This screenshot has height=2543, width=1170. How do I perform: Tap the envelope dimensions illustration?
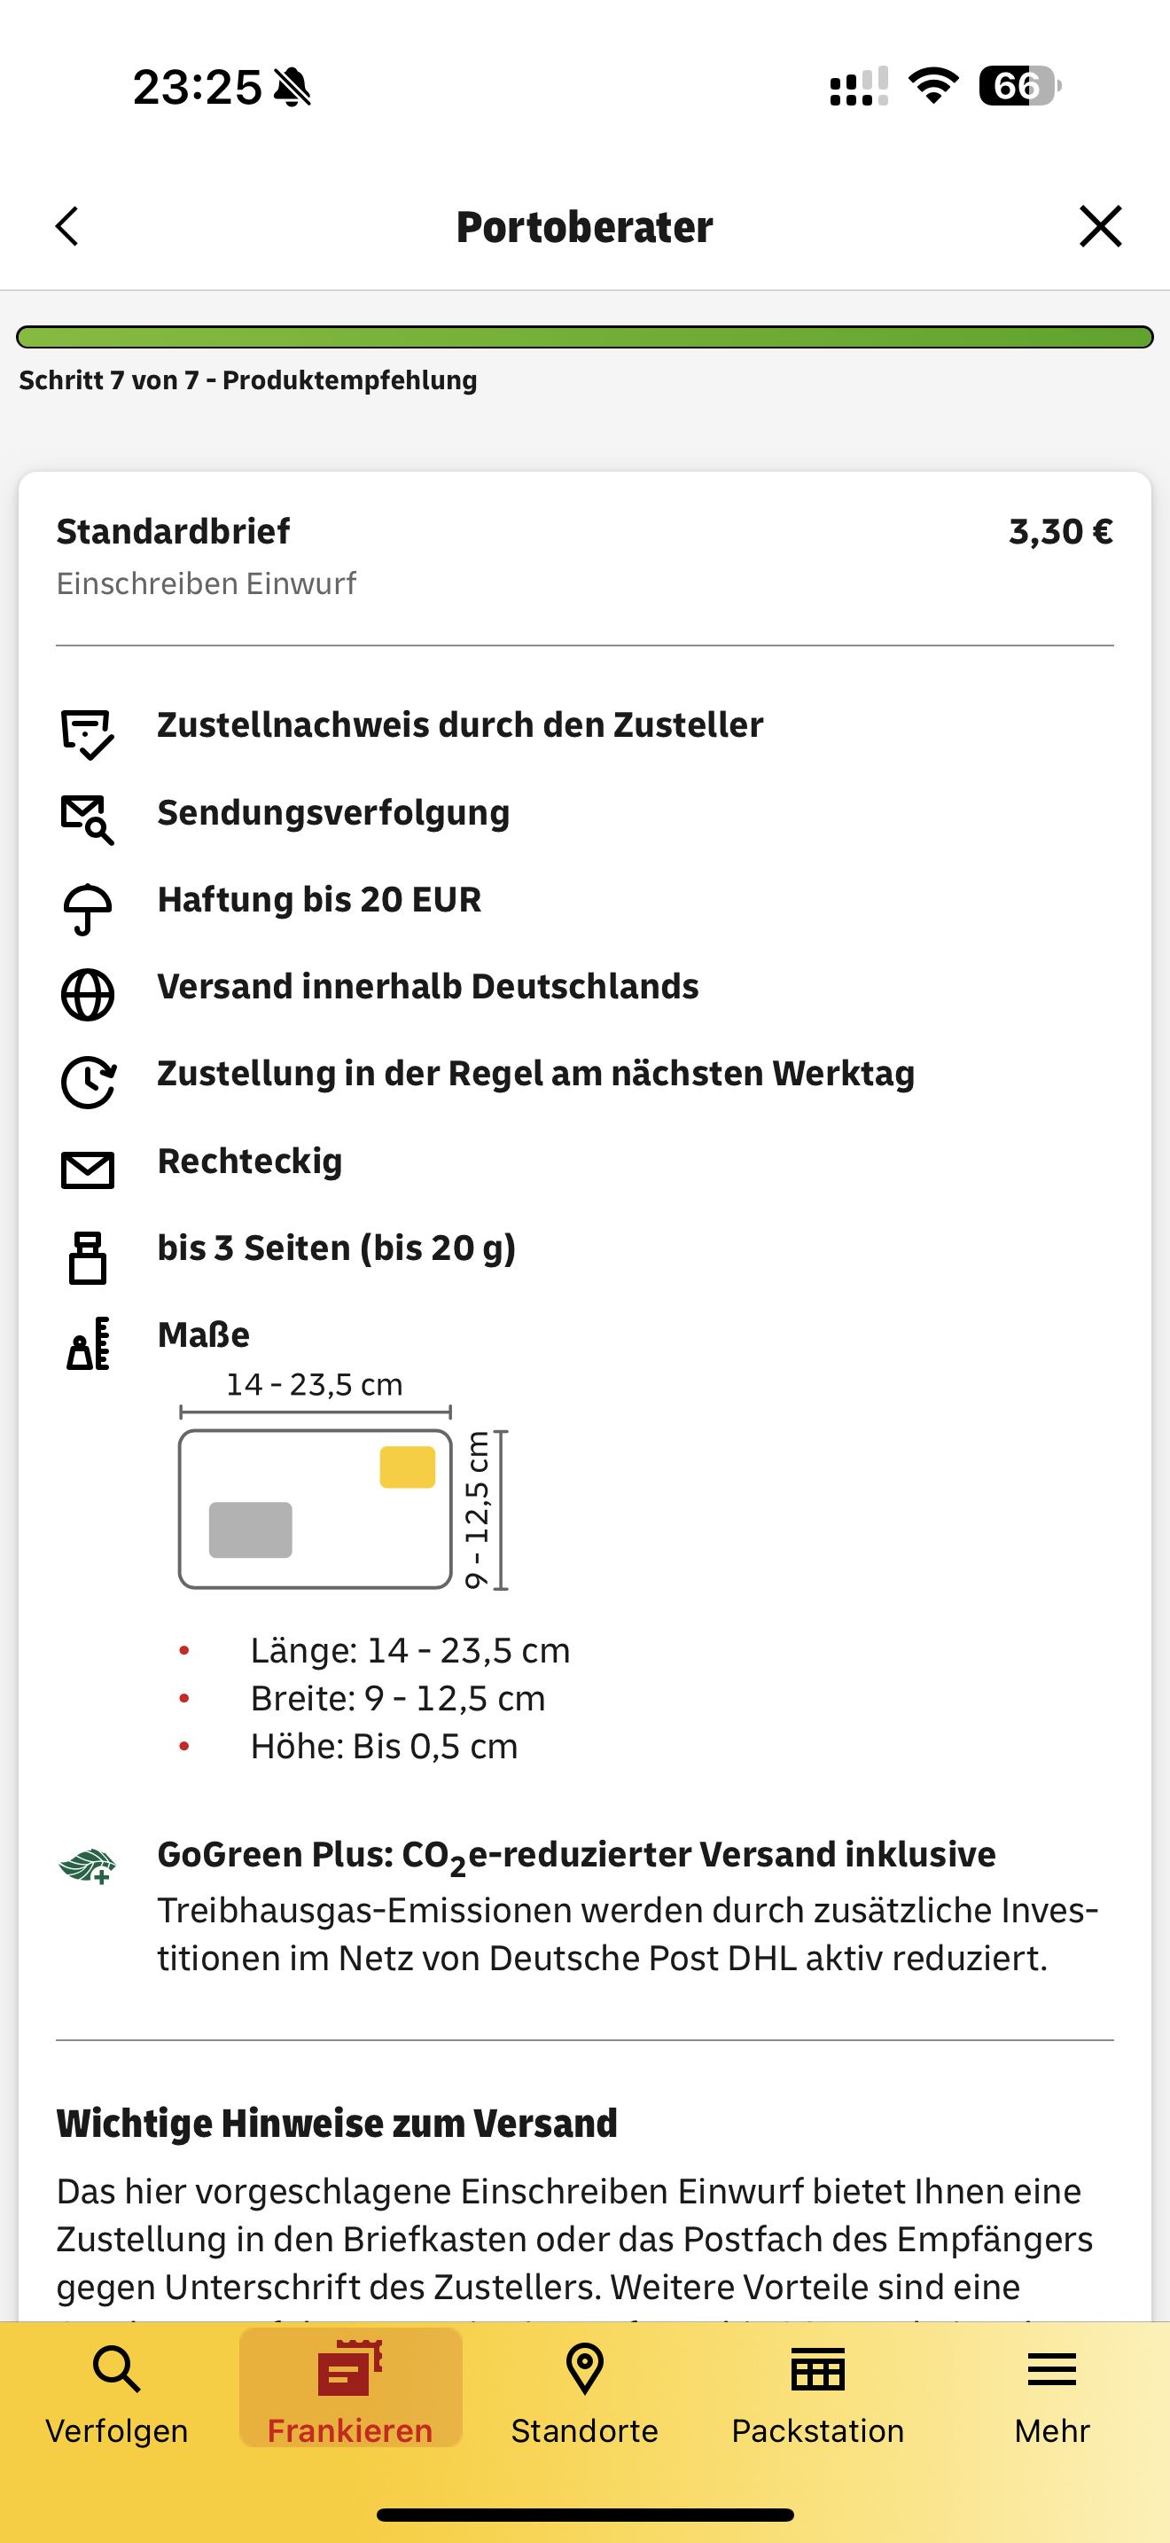point(316,1508)
